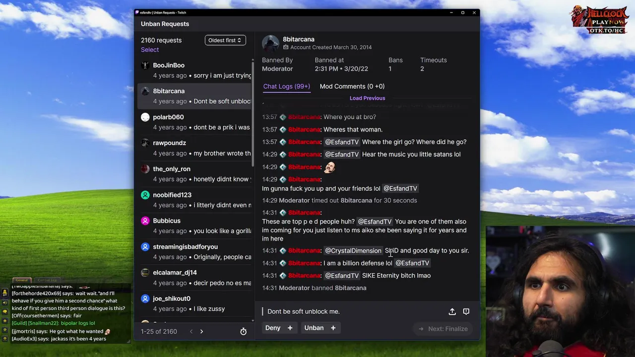This screenshot has width=635, height=357.
Task: Click the @EsfandTV mention in 'billion defense' message
Action: [x=412, y=263]
